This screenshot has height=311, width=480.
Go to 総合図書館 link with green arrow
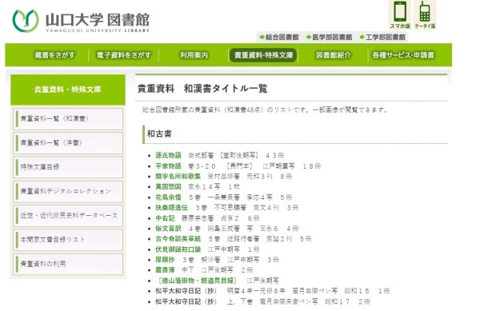279,38
